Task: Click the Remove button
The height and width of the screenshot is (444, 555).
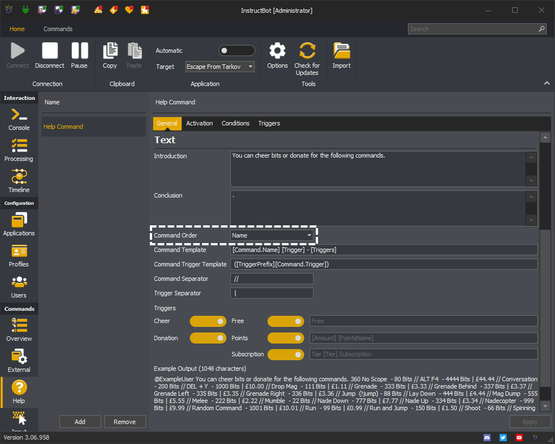Action: click(x=124, y=422)
